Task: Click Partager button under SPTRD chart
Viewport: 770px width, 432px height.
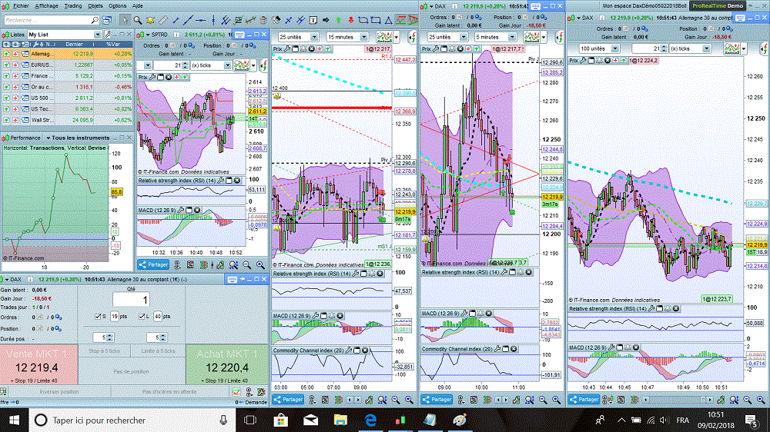Action: (x=153, y=264)
